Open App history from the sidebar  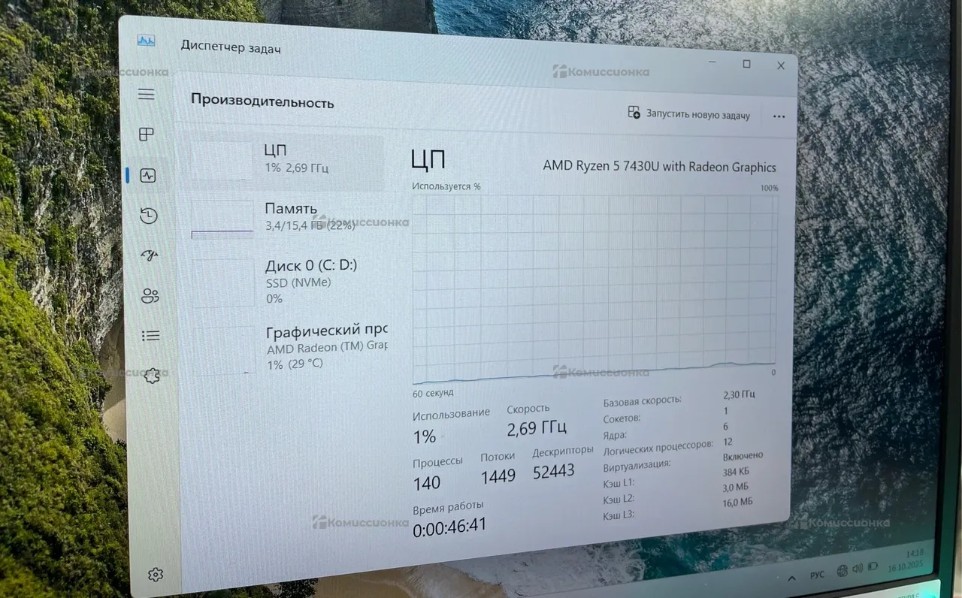pyautogui.click(x=149, y=216)
